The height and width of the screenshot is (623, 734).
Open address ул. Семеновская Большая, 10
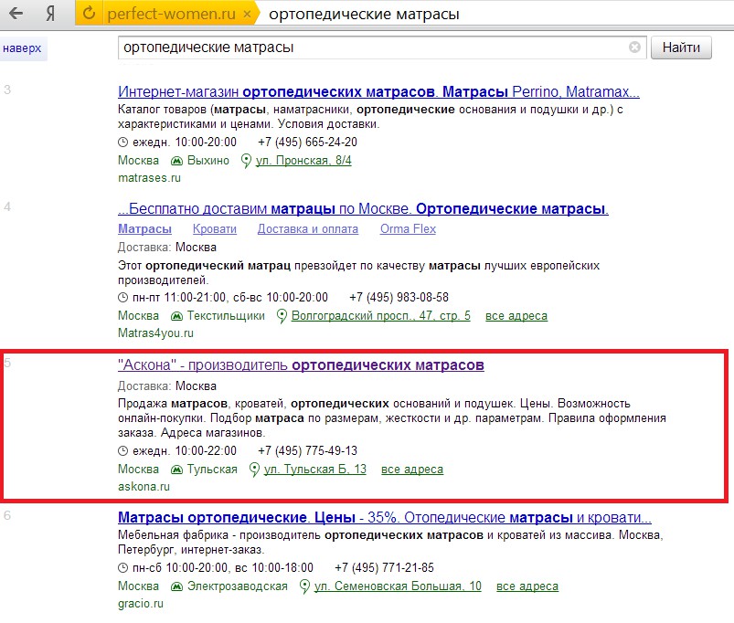[x=398, y=586]
